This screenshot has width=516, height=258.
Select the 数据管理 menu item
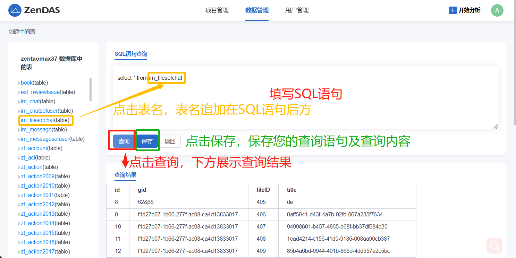click(257, 10)
